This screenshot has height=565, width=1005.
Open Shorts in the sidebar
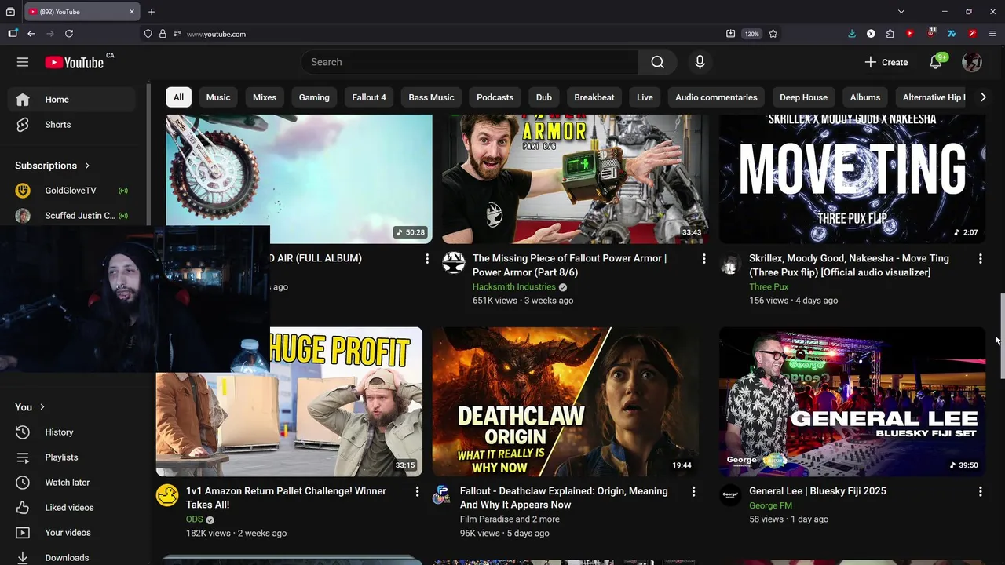point(71,125)
